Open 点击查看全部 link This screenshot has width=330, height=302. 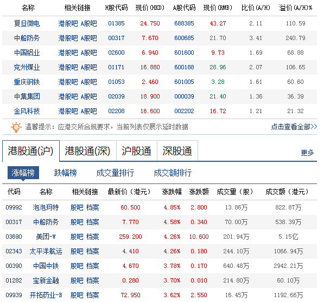(x=294, y=127)
